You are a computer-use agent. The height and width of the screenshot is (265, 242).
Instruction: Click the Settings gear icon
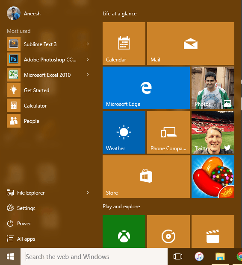click(10, 208)
